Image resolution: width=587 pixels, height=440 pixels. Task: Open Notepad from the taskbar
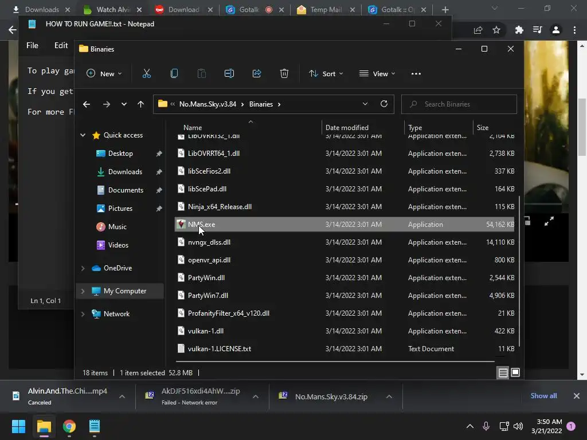95,426
